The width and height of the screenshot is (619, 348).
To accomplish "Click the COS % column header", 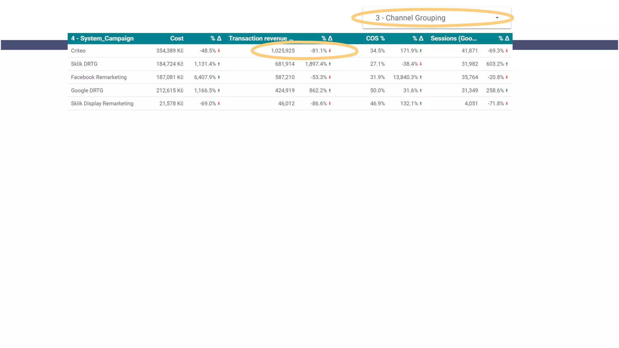I will (375, 38).
